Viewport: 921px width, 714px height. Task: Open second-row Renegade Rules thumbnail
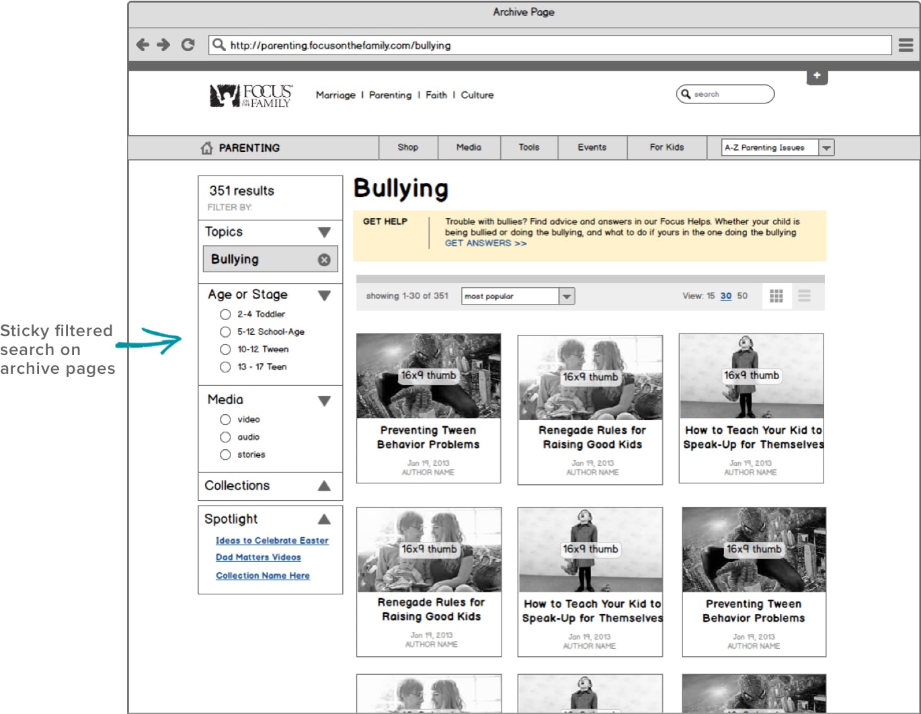pyautogui.click(x=429, y=549)
